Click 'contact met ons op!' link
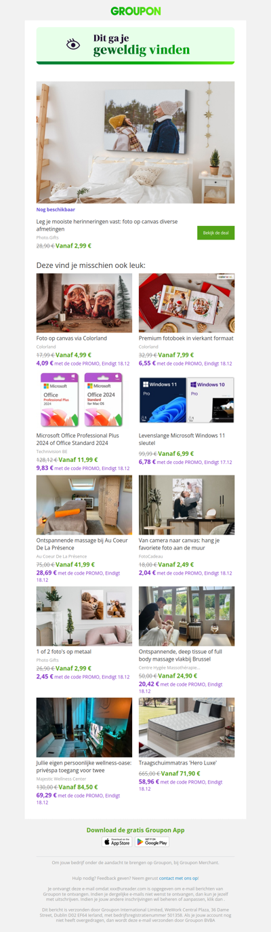This screenshot has width=271, height=932. 179,878
